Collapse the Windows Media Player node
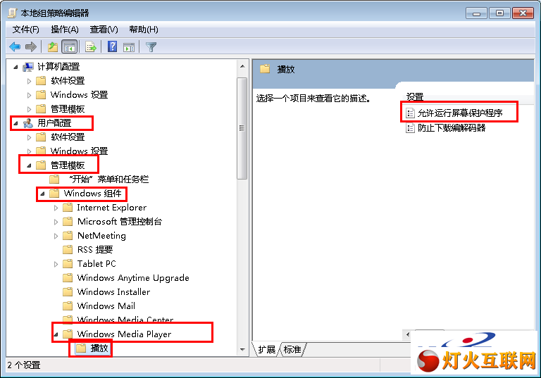The width and height of the screenshot is (541, 378). [56, 334]
